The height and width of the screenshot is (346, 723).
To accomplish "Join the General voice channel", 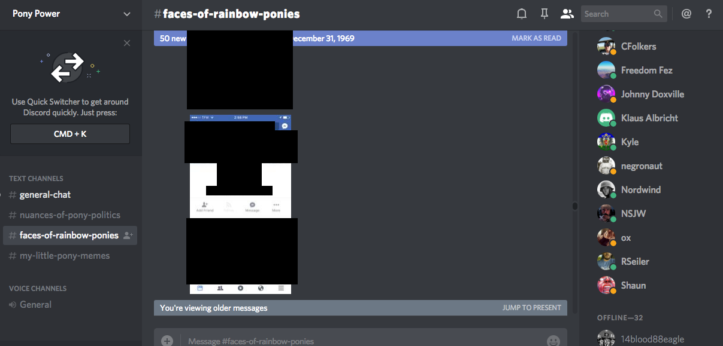I will [x=35, y=305].
